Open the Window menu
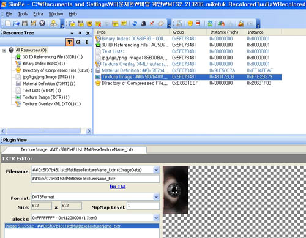Image resolution: width=306 pixels, height=238 pixels. pyautogui.click(x=56, y=14)
